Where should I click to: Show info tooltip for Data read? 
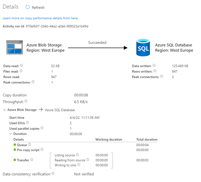coord(21,65)
